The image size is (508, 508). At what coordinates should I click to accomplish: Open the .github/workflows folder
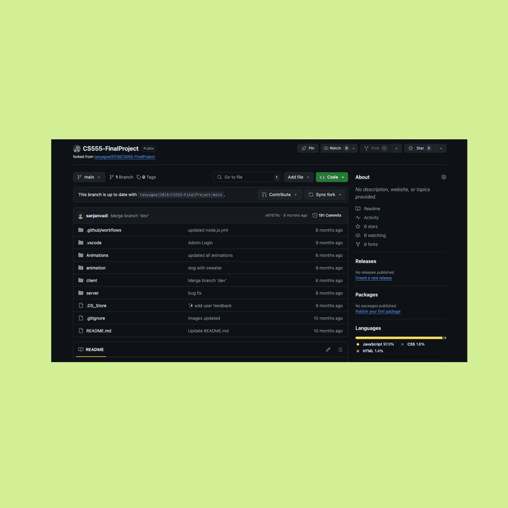point(104,230)
